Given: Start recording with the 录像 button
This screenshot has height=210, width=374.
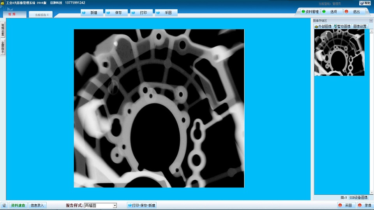Looking at the screenshot, I should [x=365, y=205].
